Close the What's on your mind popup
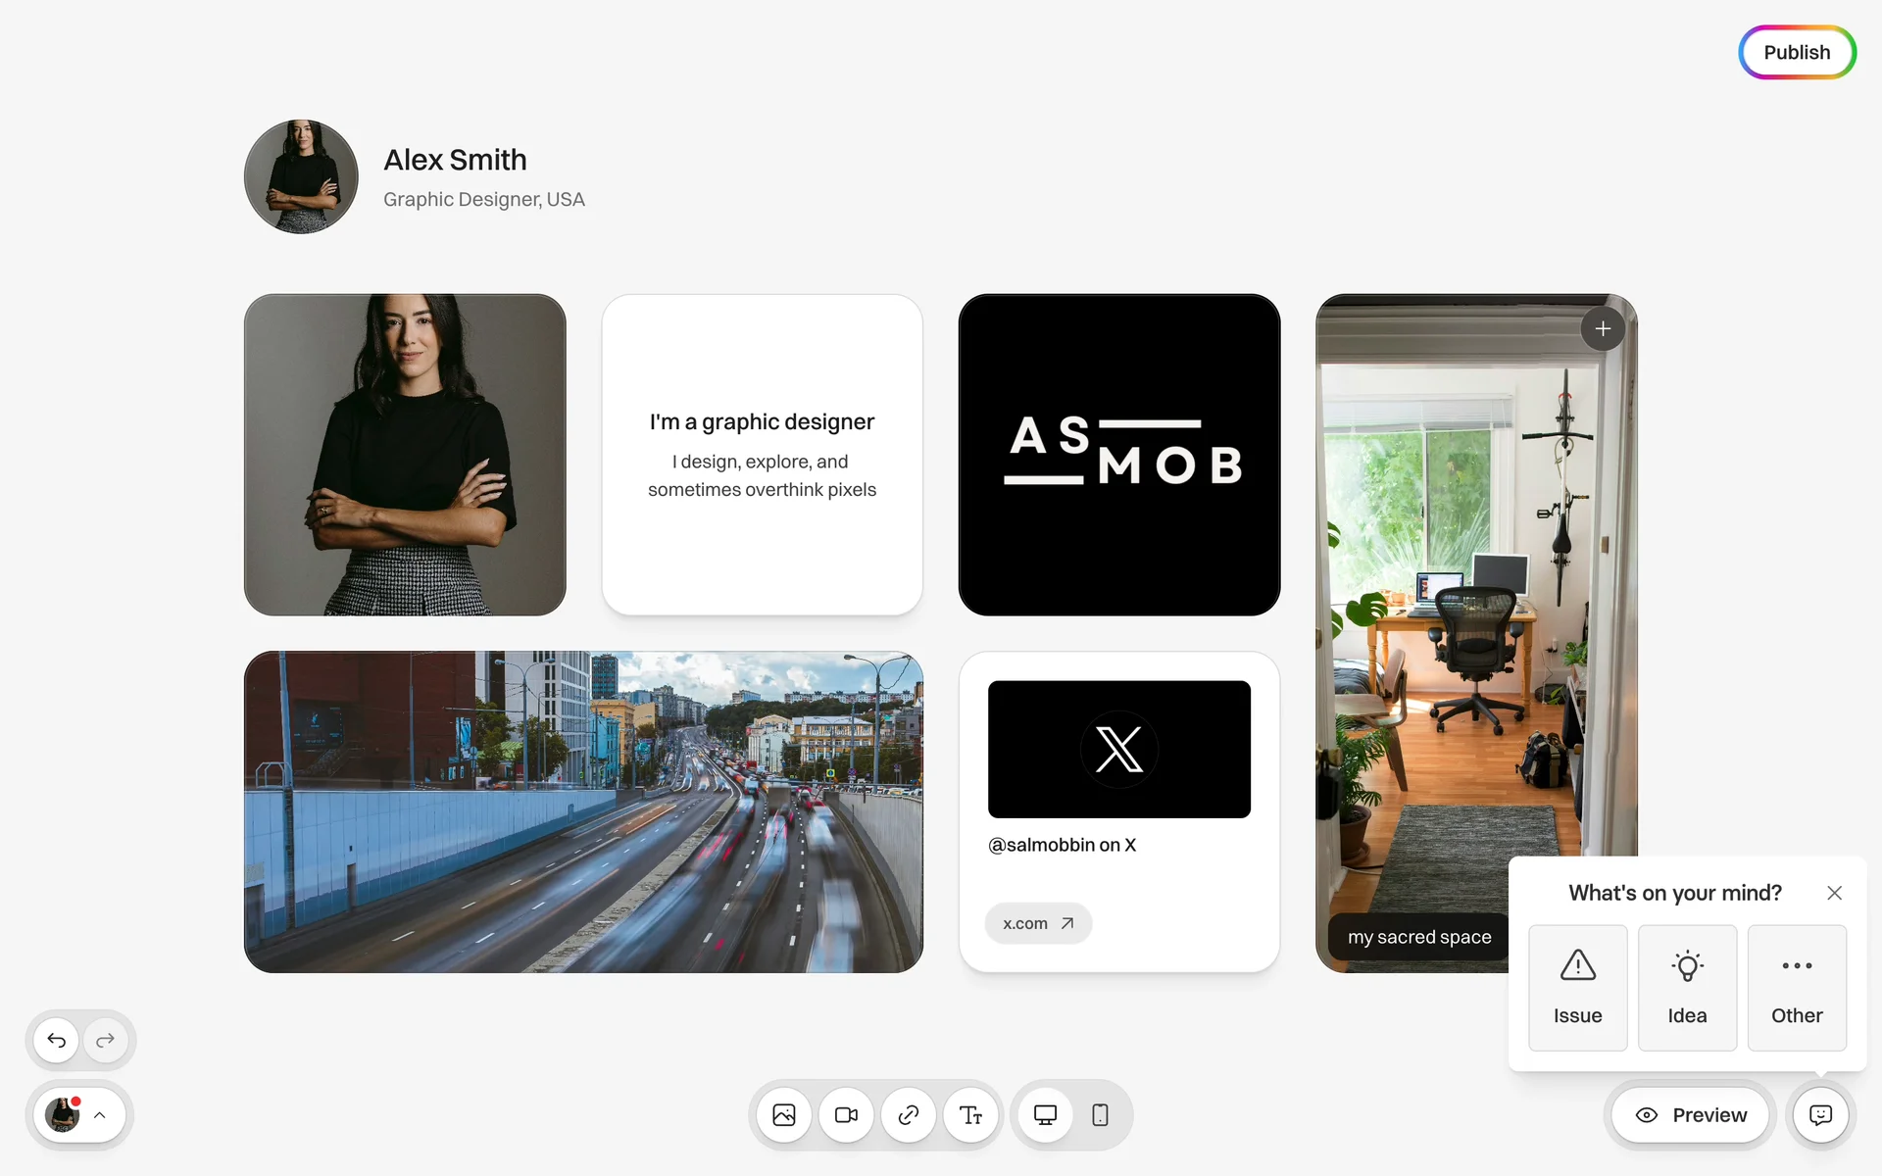 (1834, 893)
